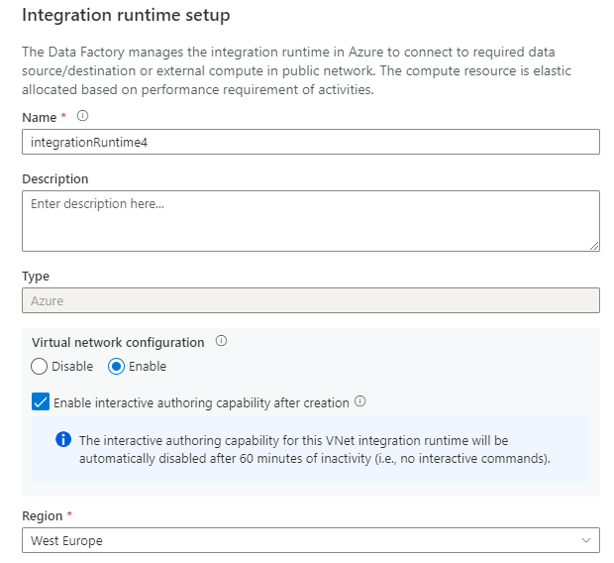Click the Type field label
Image resolution: width=614 pixels, height=563 pixels.
[36, 277]
